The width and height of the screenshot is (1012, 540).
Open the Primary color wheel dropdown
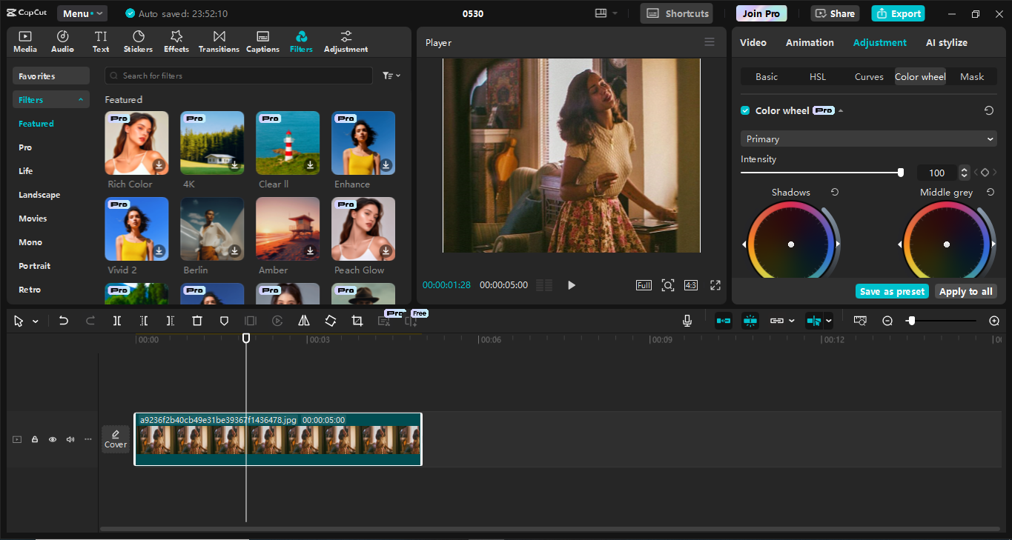867,139
